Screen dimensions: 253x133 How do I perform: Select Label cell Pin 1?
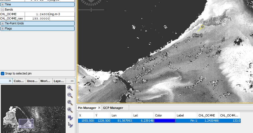(x=186, y=121)
